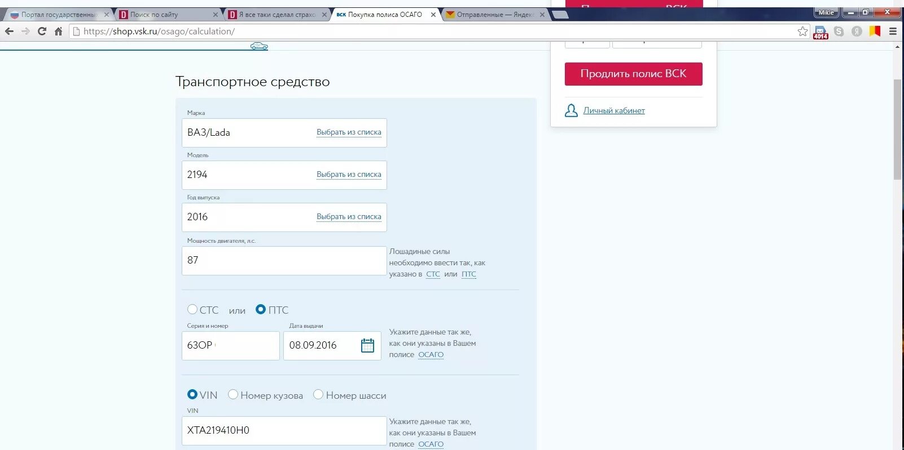904x450 pixels.
Task: Reload the page with the refresh icon
Action: [x=42, y=32]
